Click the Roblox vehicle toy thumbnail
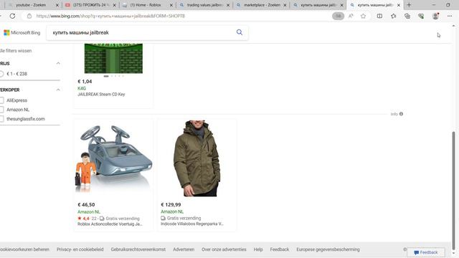This screenshot has width=459, height=258. click(x=113, y=158)
